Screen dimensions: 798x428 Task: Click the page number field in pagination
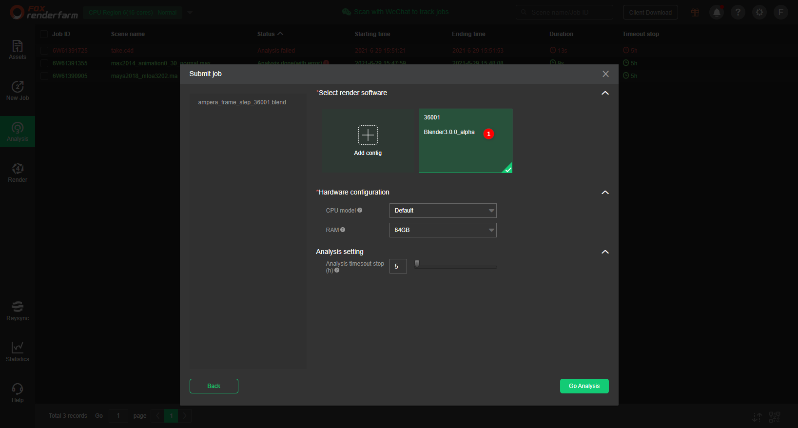pyautogui.click(x=118, y=416)
